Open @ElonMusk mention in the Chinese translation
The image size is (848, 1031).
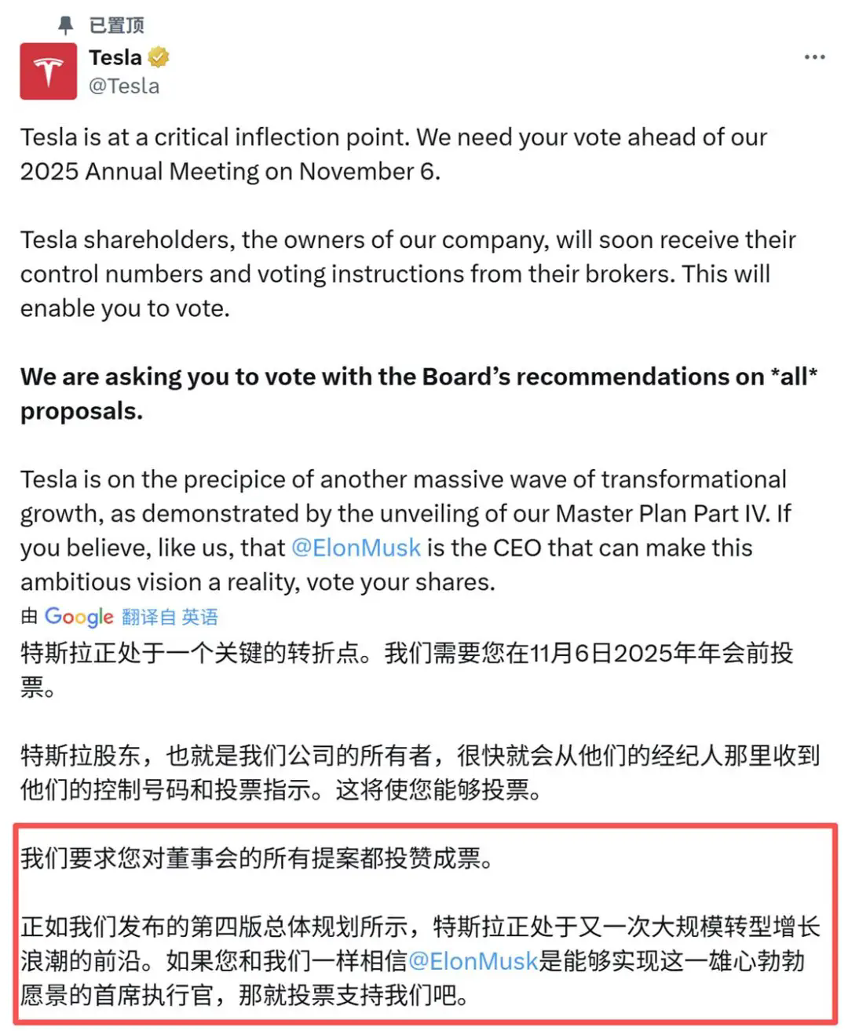coord(473,961)
